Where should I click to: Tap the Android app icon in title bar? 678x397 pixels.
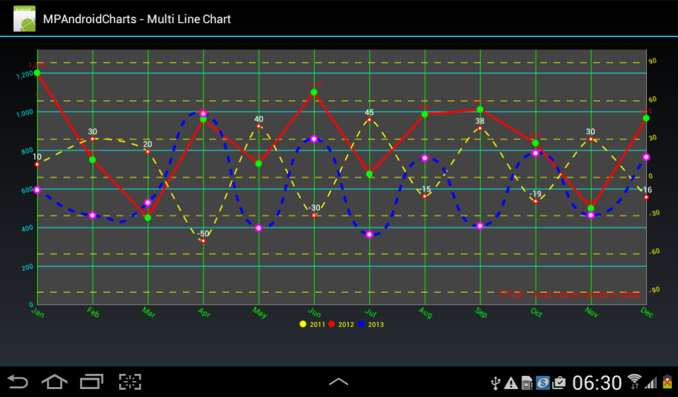coord(24,18)
